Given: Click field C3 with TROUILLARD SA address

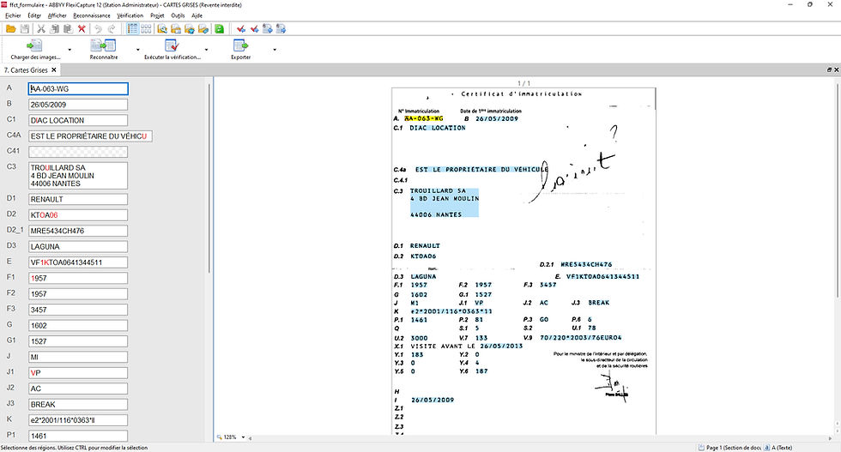Looking at the screenshot, I should [78, 175].
